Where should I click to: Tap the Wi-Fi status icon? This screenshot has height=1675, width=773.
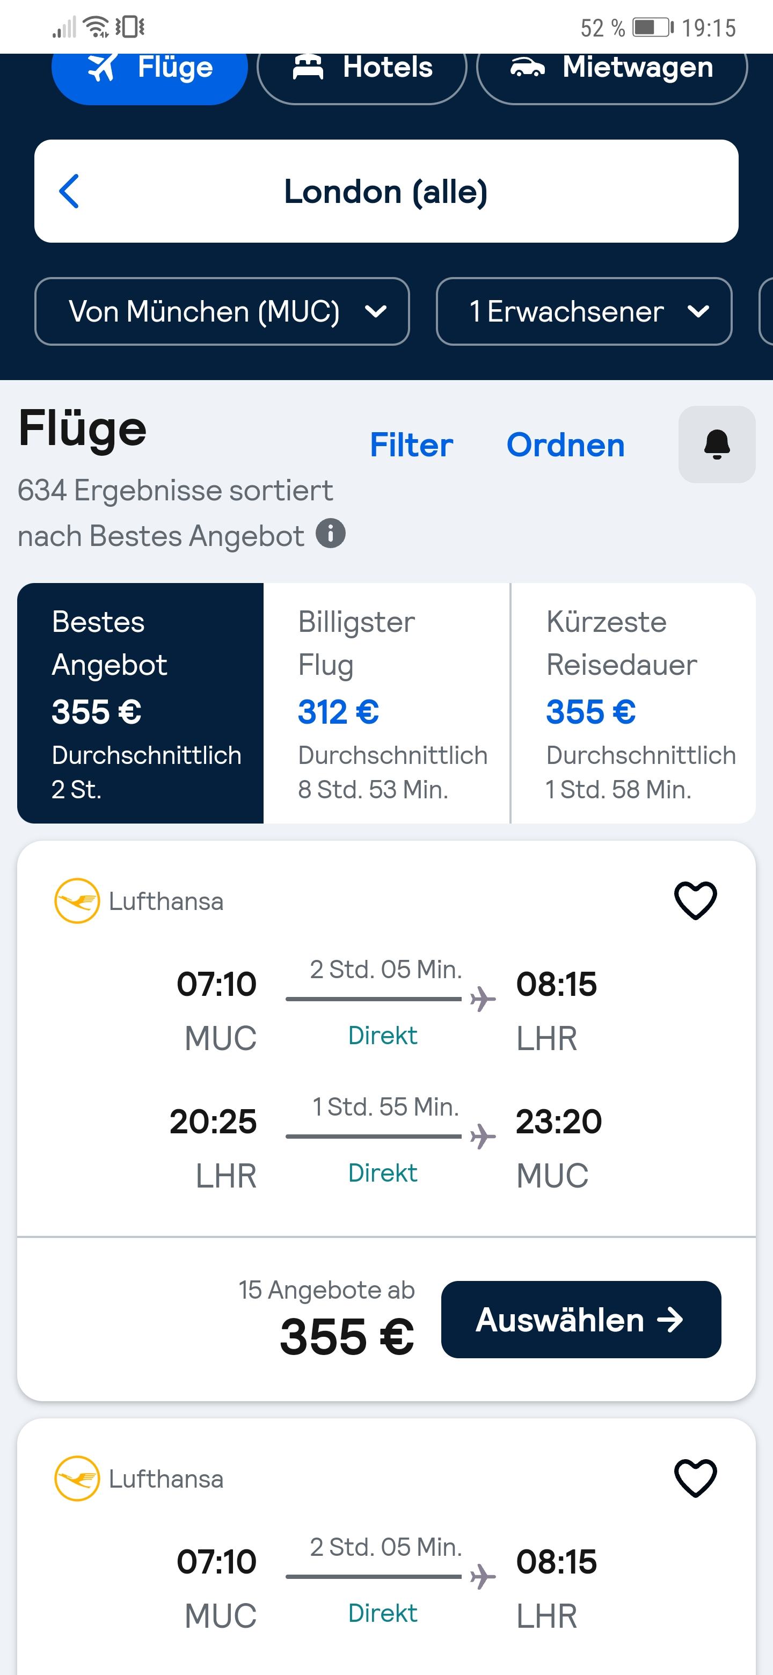[97, 27]
